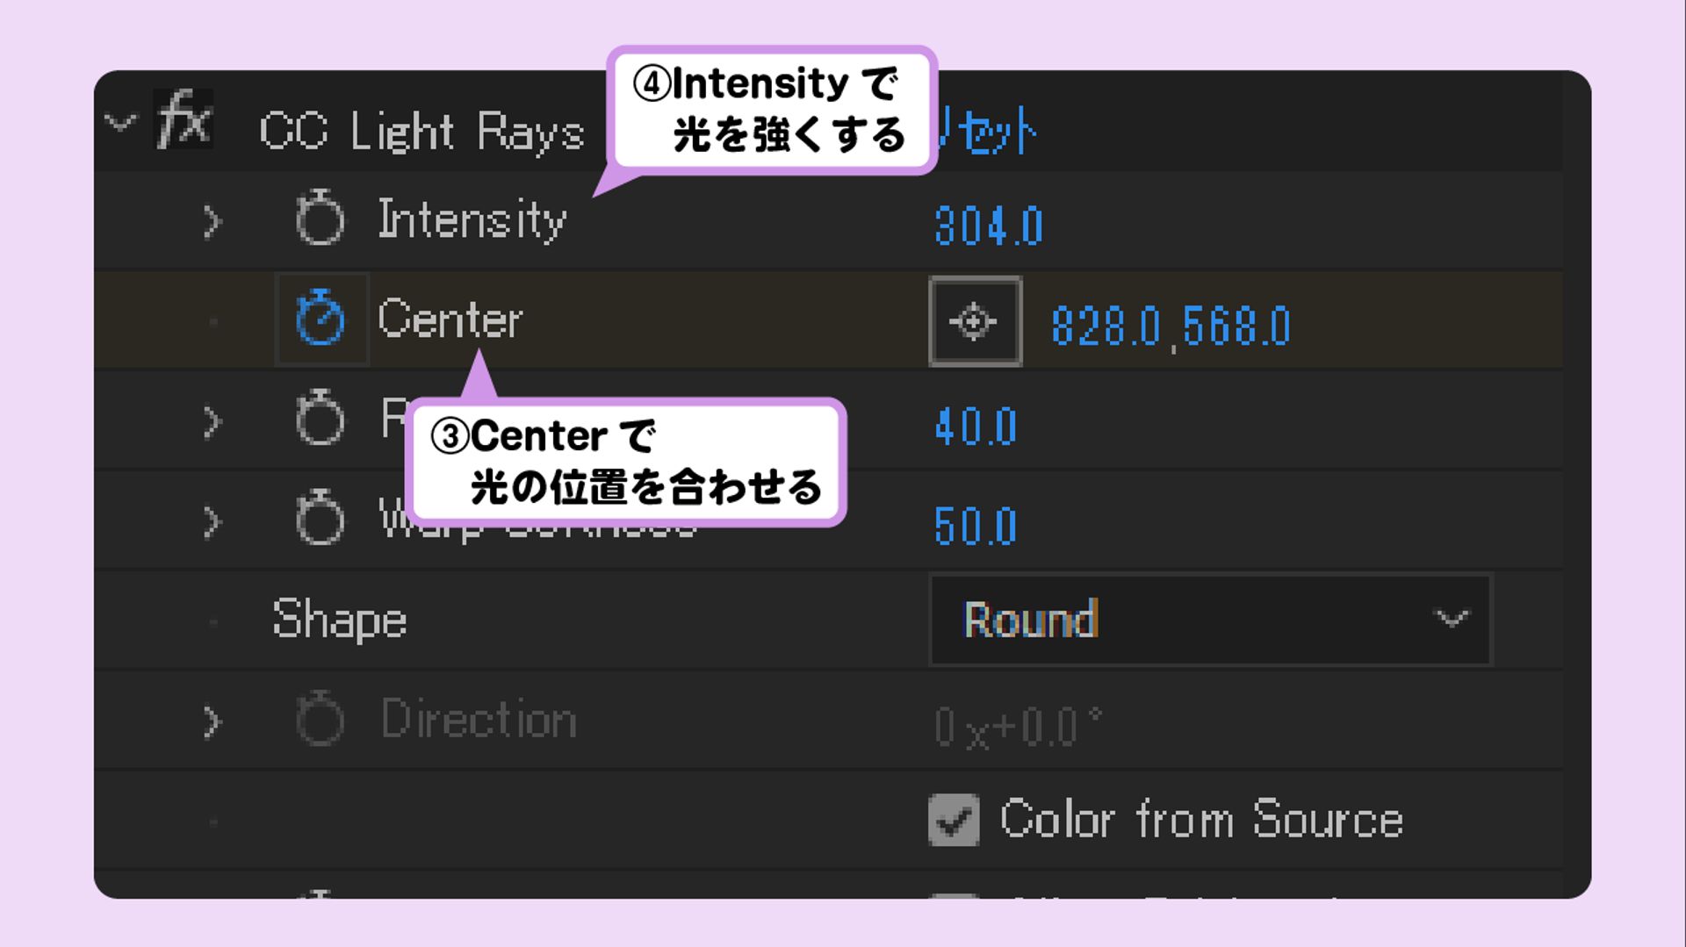Collapse the CC Light Rays effect group
This screenshot has height=947, width=1686.
coord(120,122)
